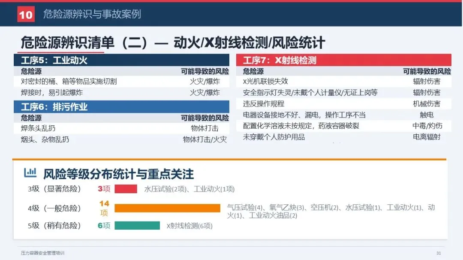This screenshot has height=260, width=463.
Task: Select the row 焊接时，易引起爆炸
Action: tap(121, 93)
